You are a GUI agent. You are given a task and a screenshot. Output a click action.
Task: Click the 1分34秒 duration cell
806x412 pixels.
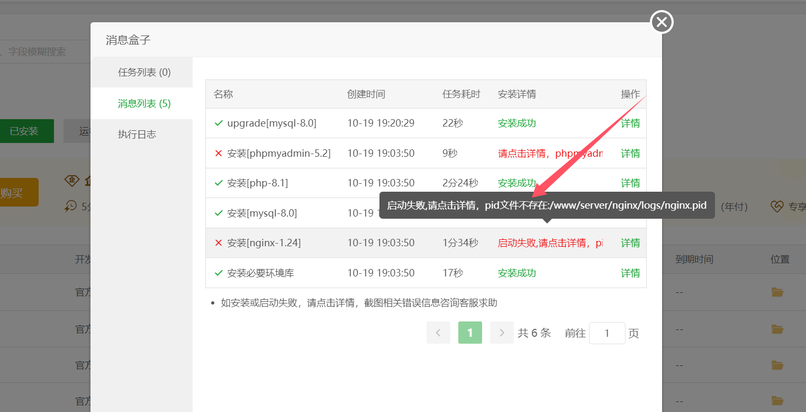tap(460, 243)
